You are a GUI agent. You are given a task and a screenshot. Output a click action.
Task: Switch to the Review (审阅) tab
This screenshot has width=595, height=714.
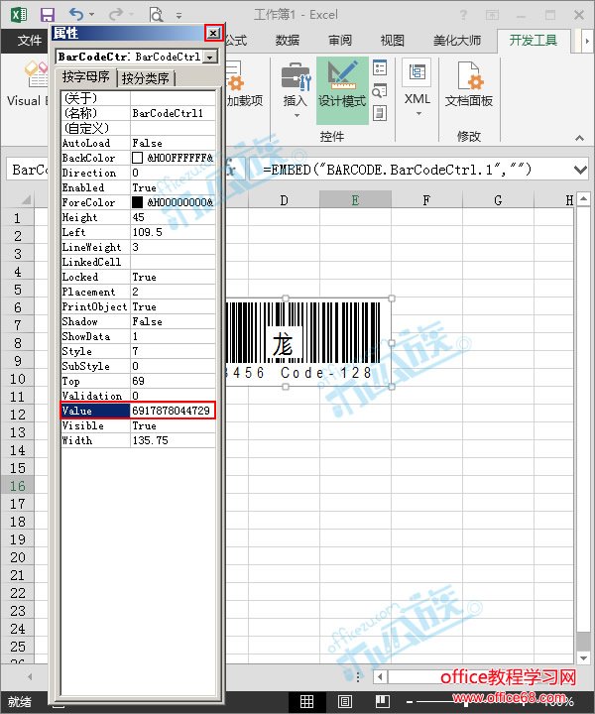[340, 41]
